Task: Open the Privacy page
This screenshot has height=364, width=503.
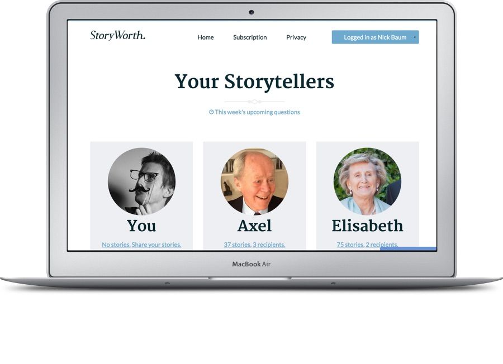Action: pyautogui.click(x=296, y=37)
